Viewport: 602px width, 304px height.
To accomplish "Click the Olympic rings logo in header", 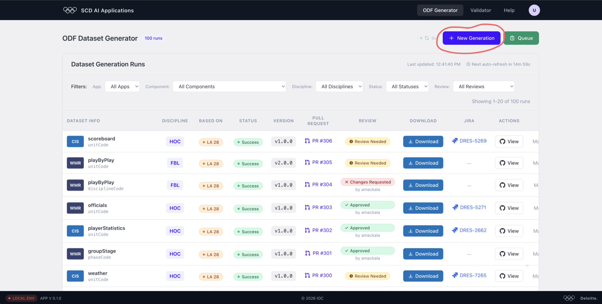I will (70, 10).
